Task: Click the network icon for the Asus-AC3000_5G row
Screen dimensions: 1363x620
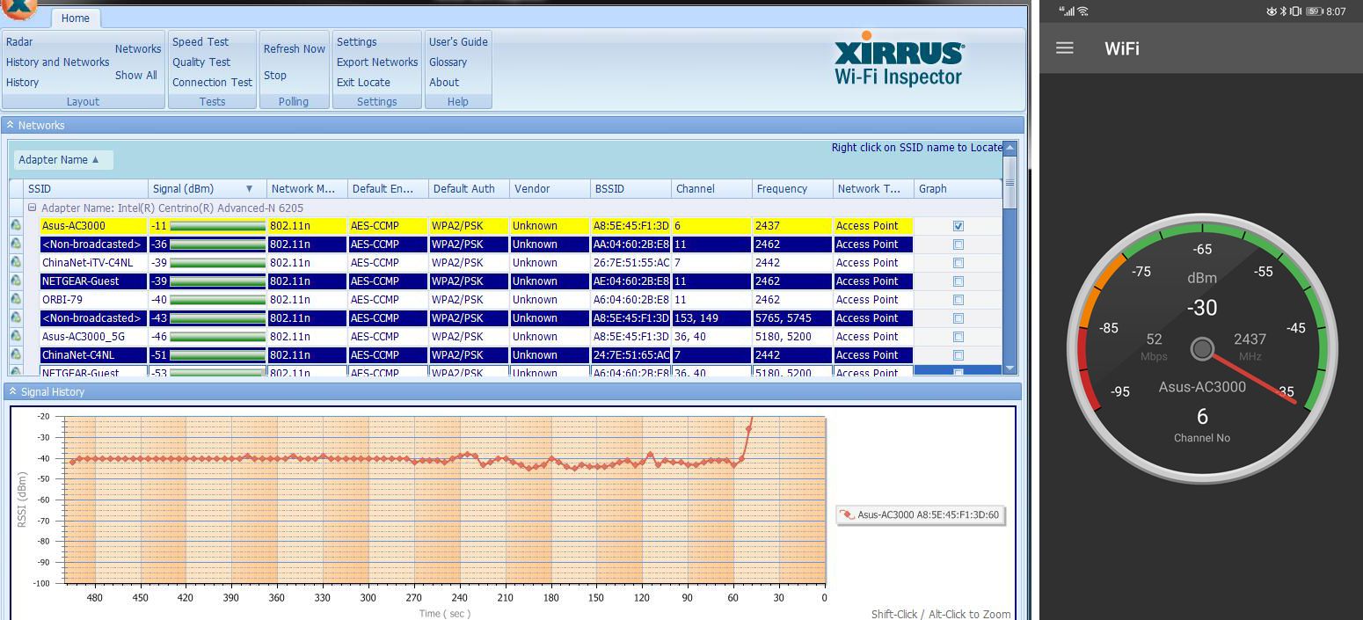Action: coord(16,337)
